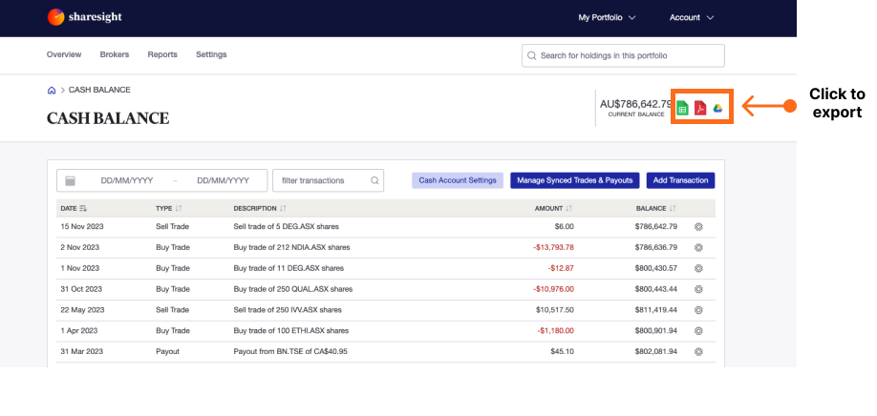The width and height of the screenshot is (877, 416).
Task: Click the balance $802,081.94
Action: tap(656, 352)
